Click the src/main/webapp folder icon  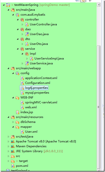pyautogui.click(x=13, y=68)
